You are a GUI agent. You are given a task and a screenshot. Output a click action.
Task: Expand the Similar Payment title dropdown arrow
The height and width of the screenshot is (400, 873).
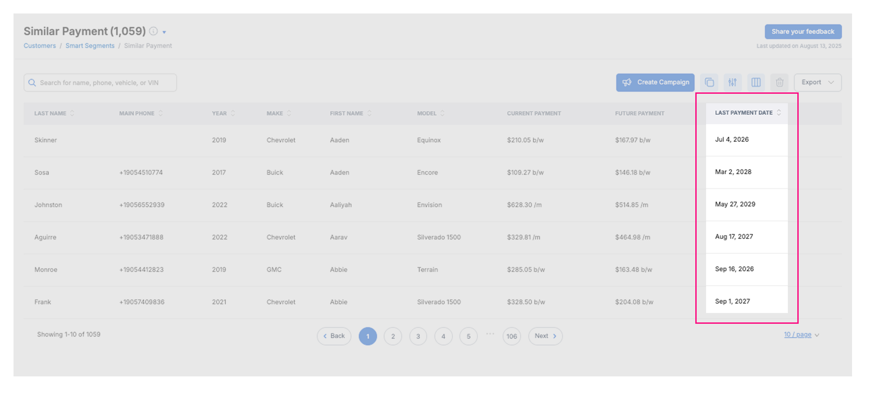165,32
